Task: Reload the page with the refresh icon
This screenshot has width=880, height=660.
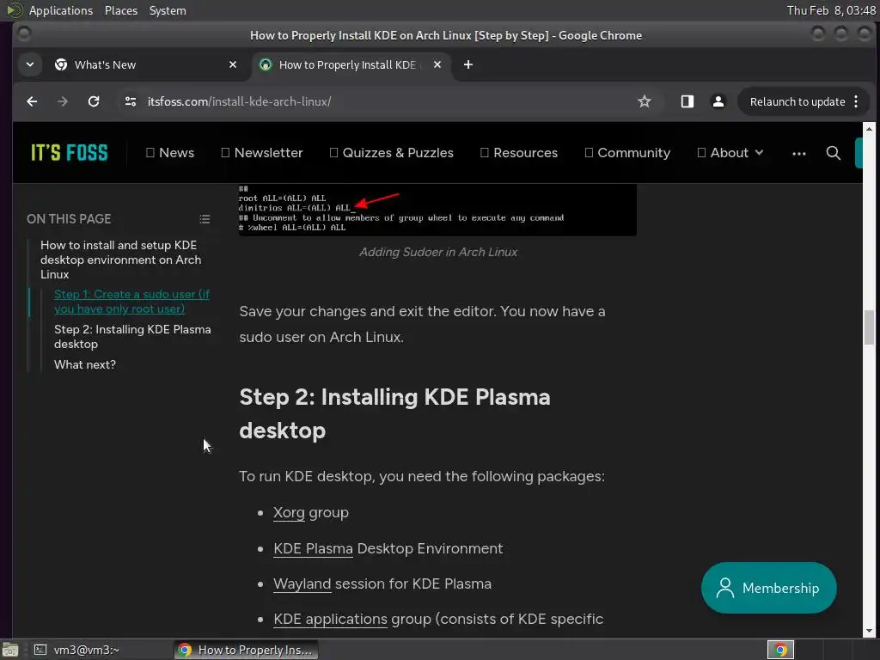Action: point(94,101)
